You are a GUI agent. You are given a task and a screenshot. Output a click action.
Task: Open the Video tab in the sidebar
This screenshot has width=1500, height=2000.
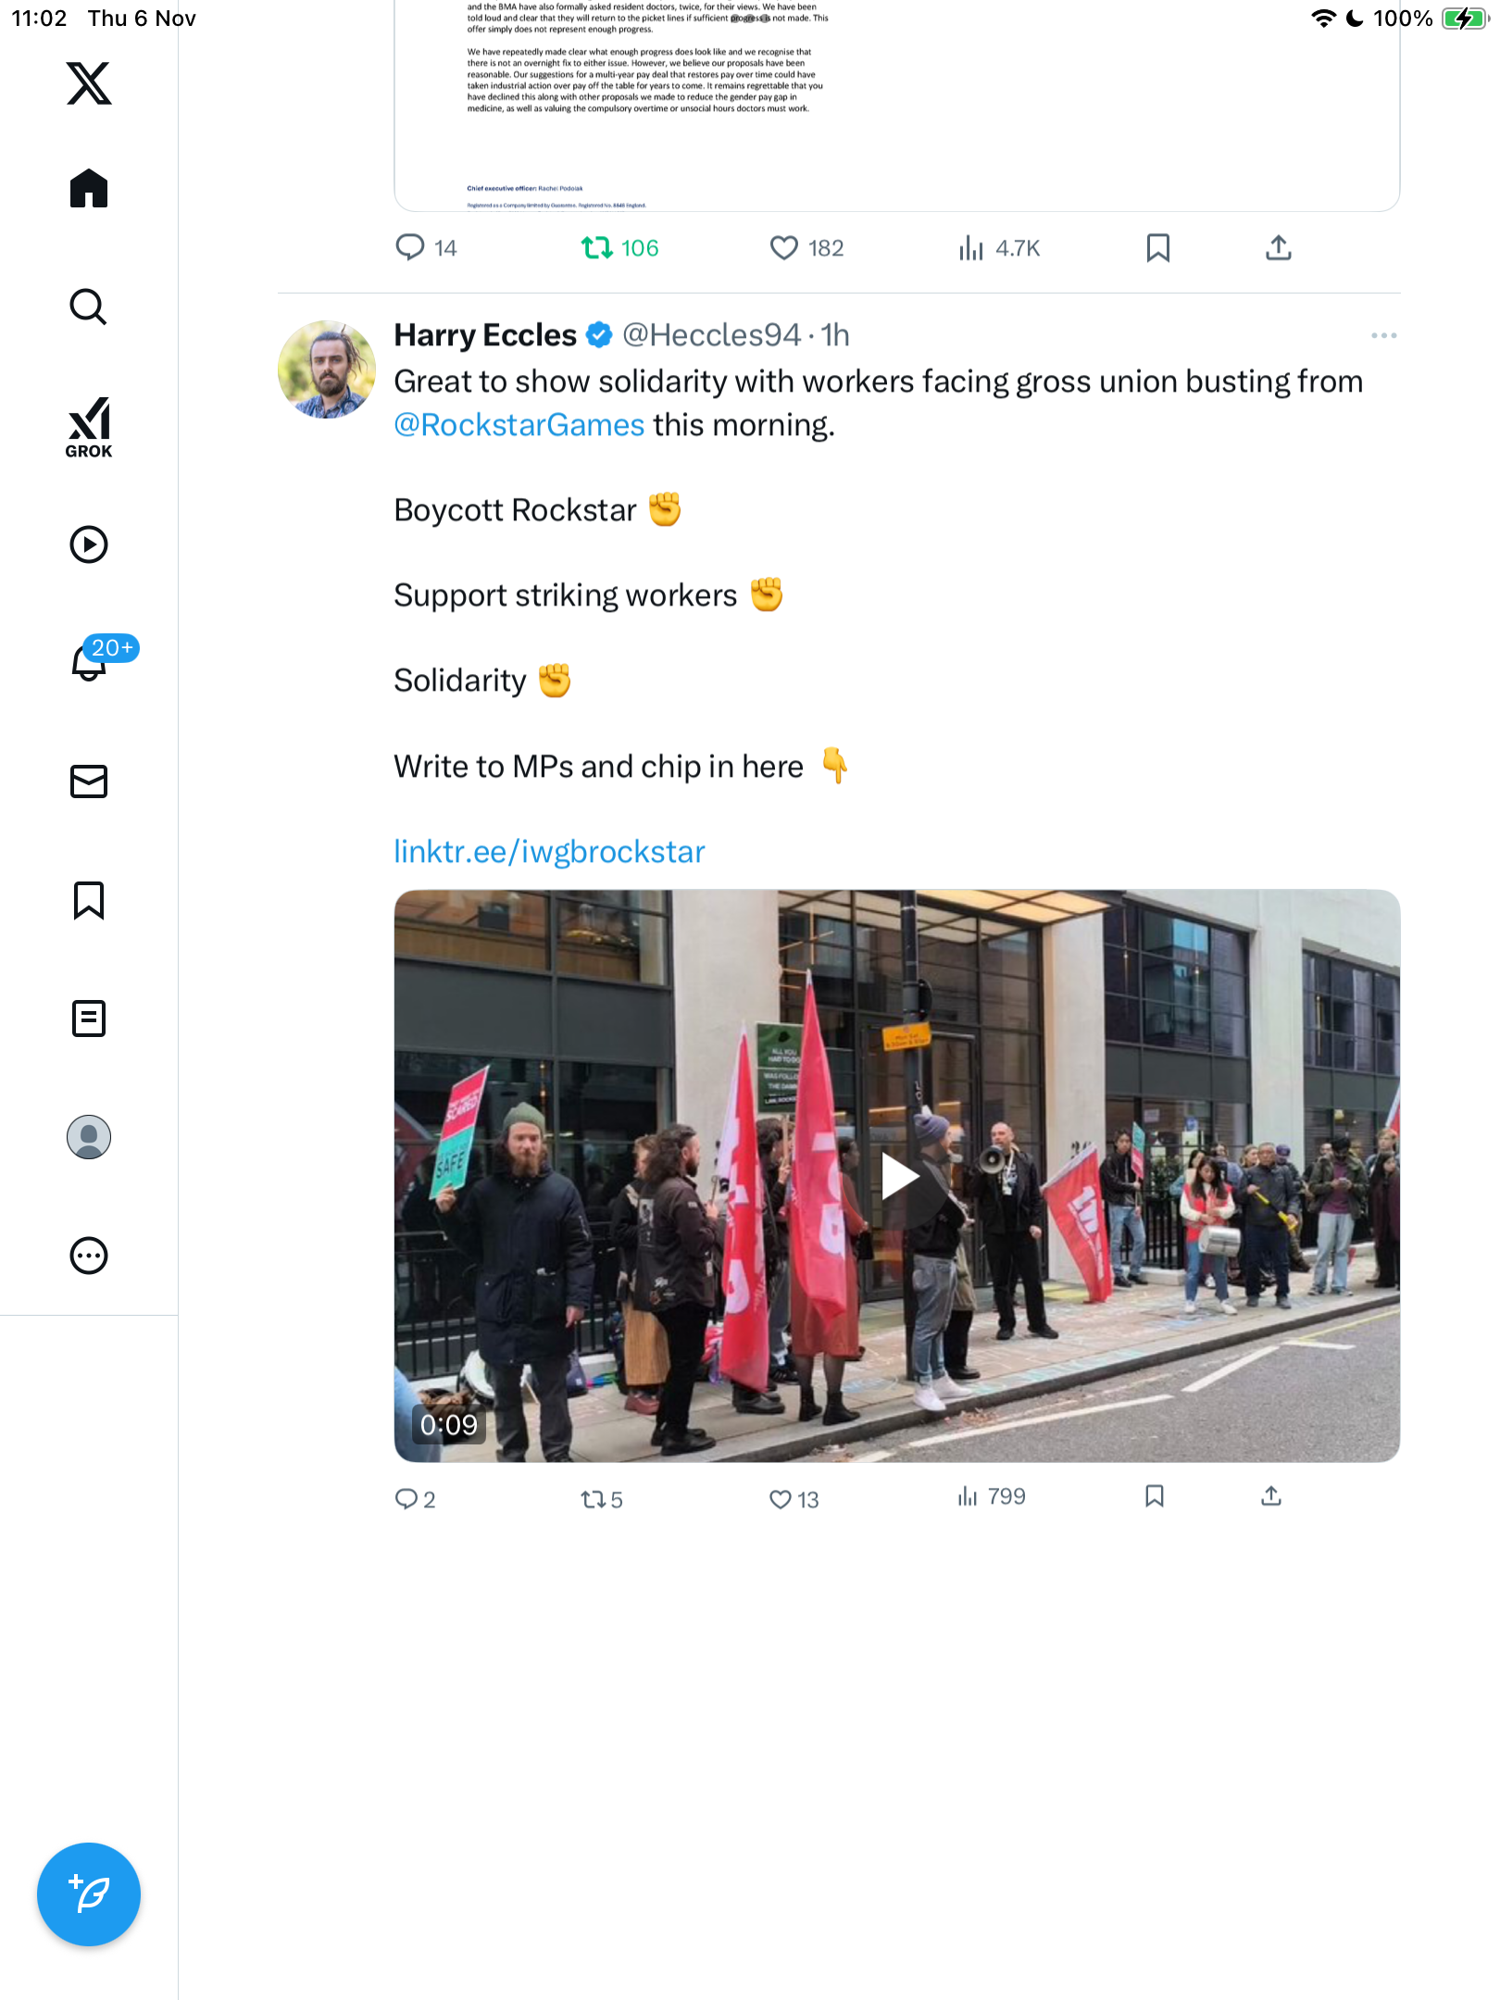(89, 544)
